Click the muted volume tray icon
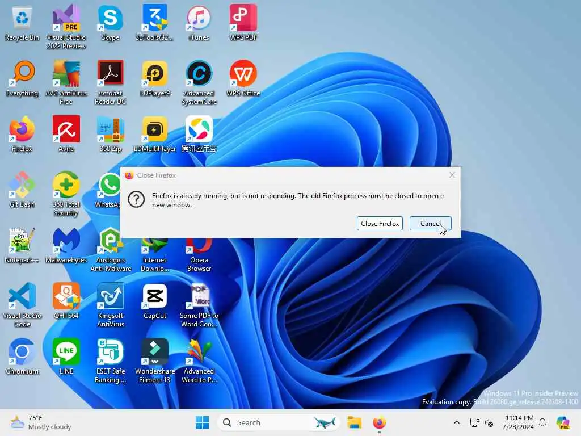This screenshot has width=581, height=436. click(x=489, y=422)
